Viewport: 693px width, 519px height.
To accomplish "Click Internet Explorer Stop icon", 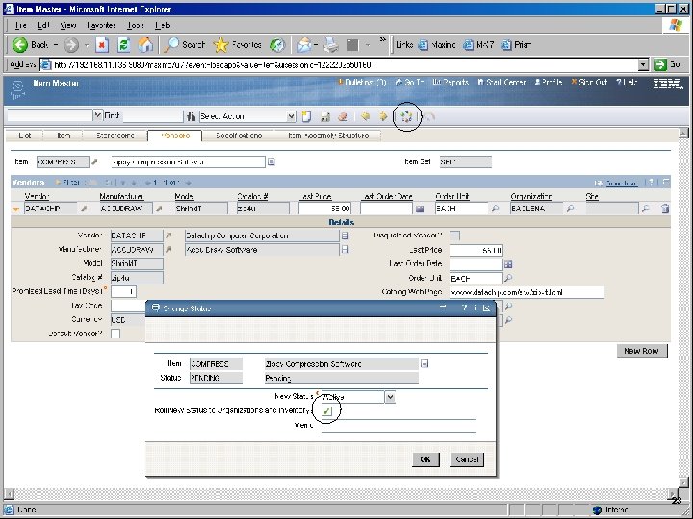I will (102, 44).
